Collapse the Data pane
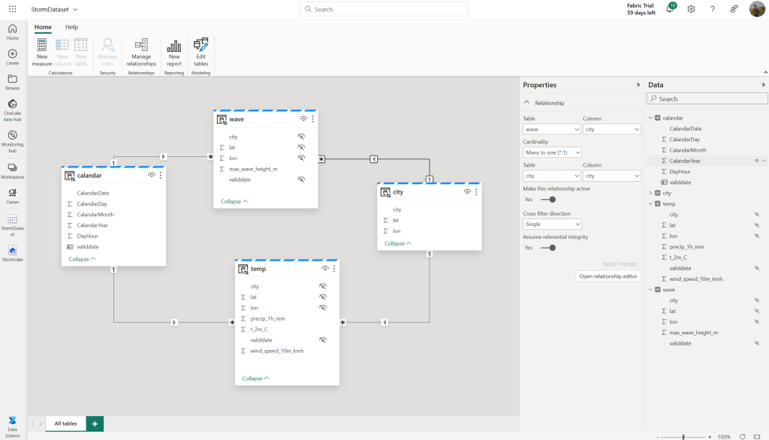The width and height of the screenshot is (769, 440). click(763, 84)
